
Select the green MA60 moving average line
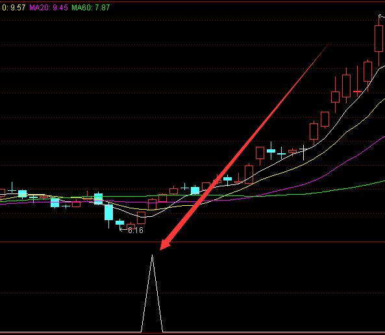[319, 192]
